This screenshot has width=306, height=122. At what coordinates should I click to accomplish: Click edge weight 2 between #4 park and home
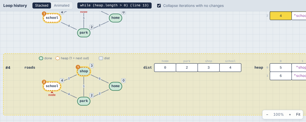pos(100,93)
